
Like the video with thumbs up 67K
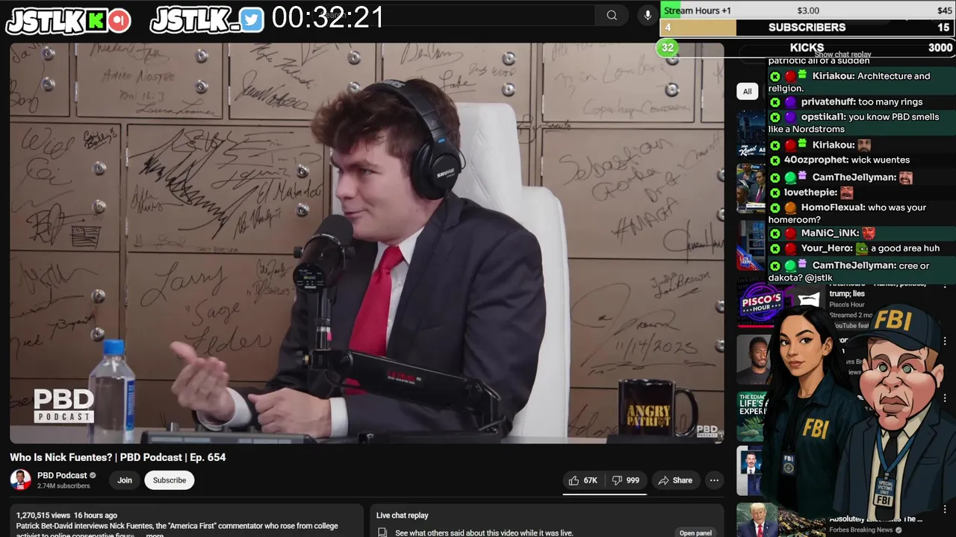pyautogui.click(x=583, y=480)
